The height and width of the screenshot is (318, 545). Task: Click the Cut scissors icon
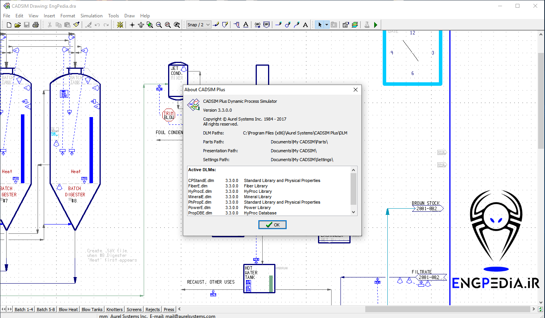50,25
